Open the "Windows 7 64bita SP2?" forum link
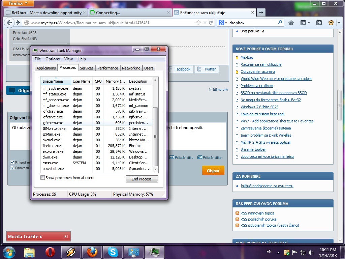Viewport: 345px width, 259px height. pos(259,107)
